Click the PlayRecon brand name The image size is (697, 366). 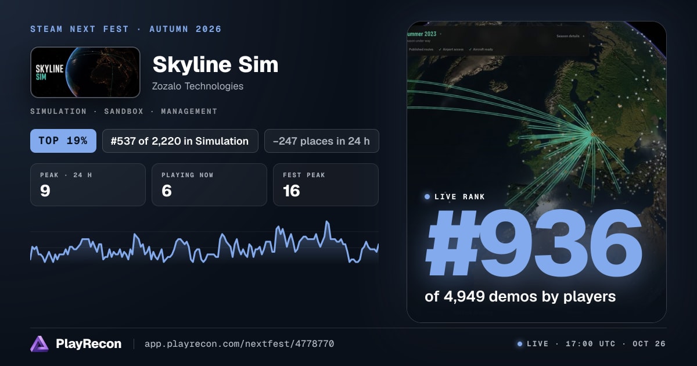point(88,344)
